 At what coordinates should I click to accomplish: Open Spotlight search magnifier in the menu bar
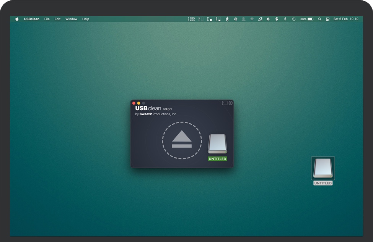[x=320, y=19]
